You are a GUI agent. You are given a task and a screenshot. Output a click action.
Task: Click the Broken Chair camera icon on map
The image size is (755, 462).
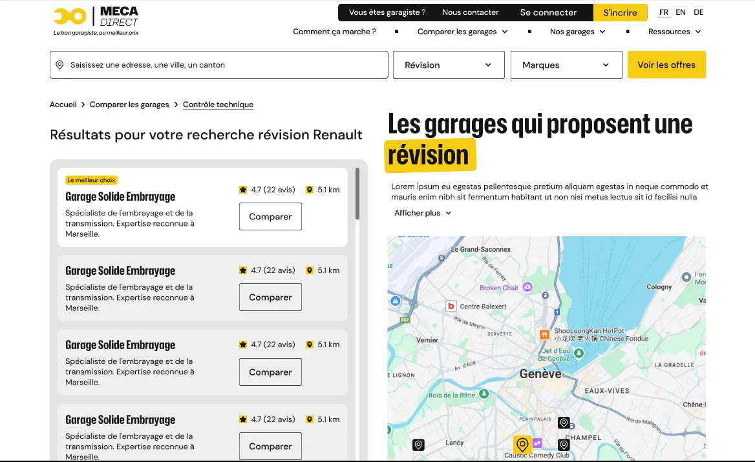[527, 288]
